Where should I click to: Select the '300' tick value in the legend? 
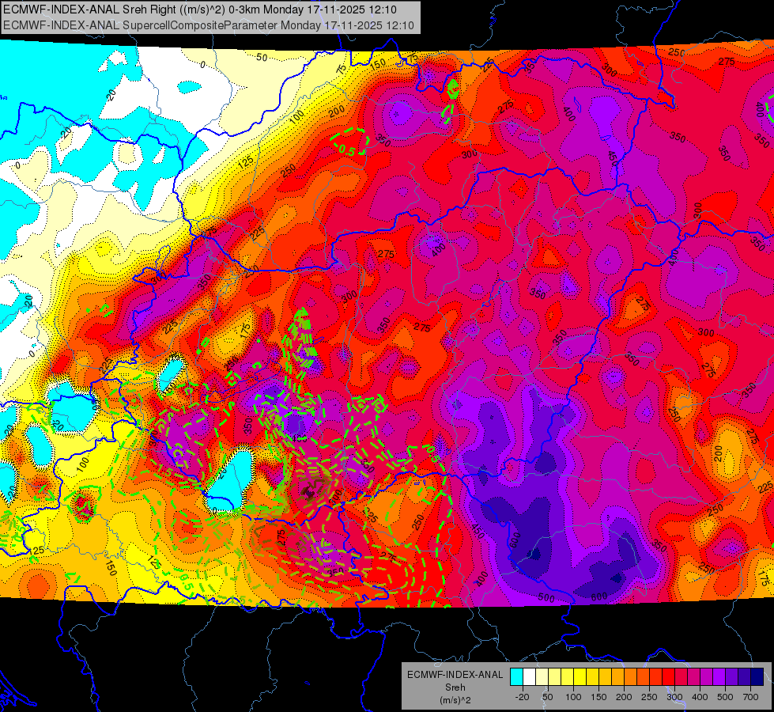pyautogui.click(x=675, y=697)
